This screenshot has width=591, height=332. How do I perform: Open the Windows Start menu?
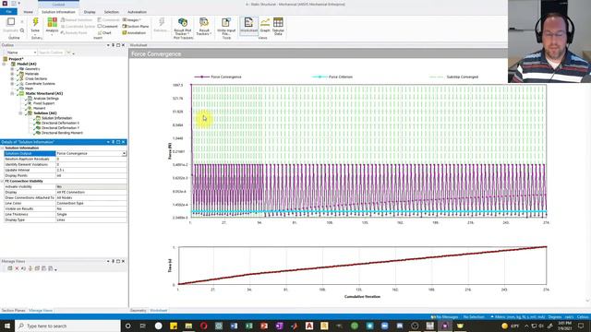7,326
